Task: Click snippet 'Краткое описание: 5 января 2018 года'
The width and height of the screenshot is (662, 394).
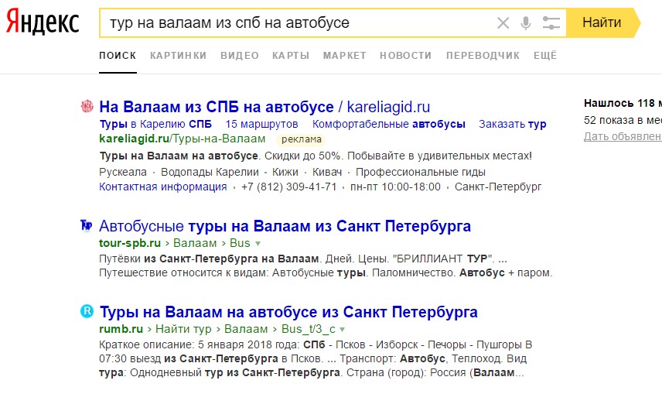Action: click(x=200, y=344)
